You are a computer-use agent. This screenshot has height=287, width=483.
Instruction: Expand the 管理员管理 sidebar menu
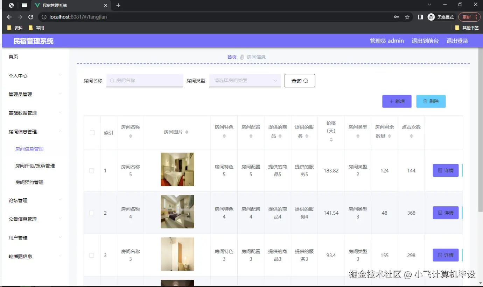[x=35, y=94]
